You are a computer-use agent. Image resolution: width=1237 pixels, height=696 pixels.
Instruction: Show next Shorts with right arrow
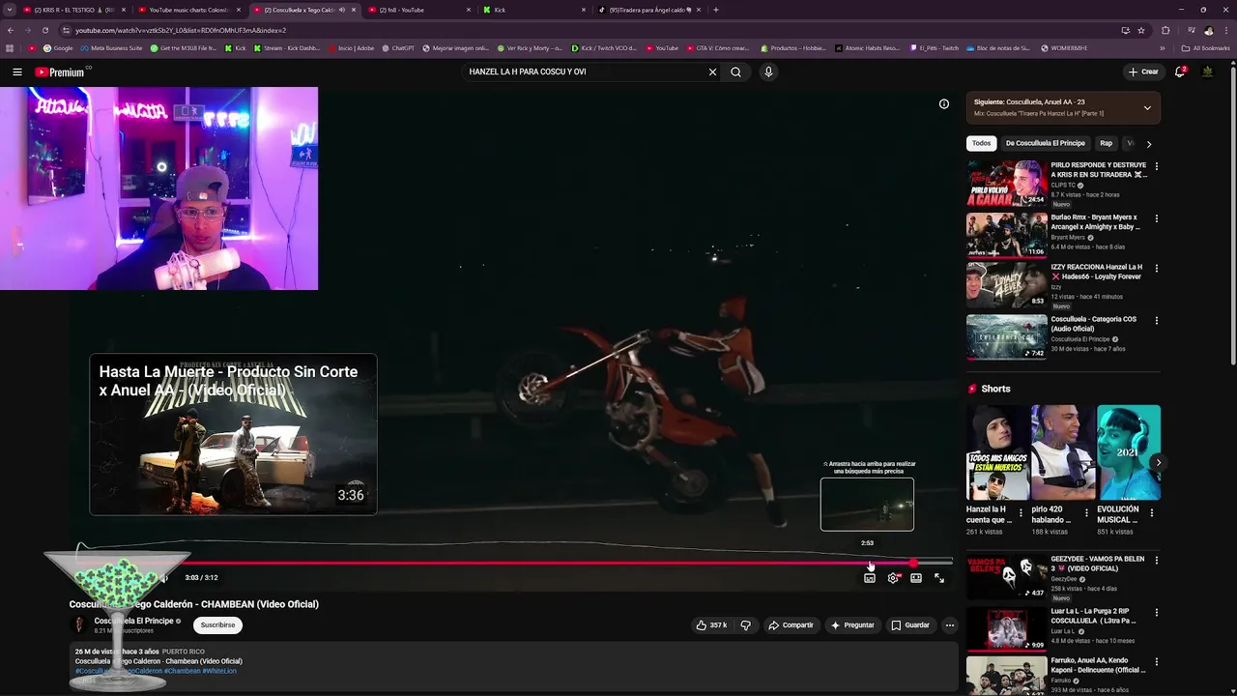tap(1158, 462)
